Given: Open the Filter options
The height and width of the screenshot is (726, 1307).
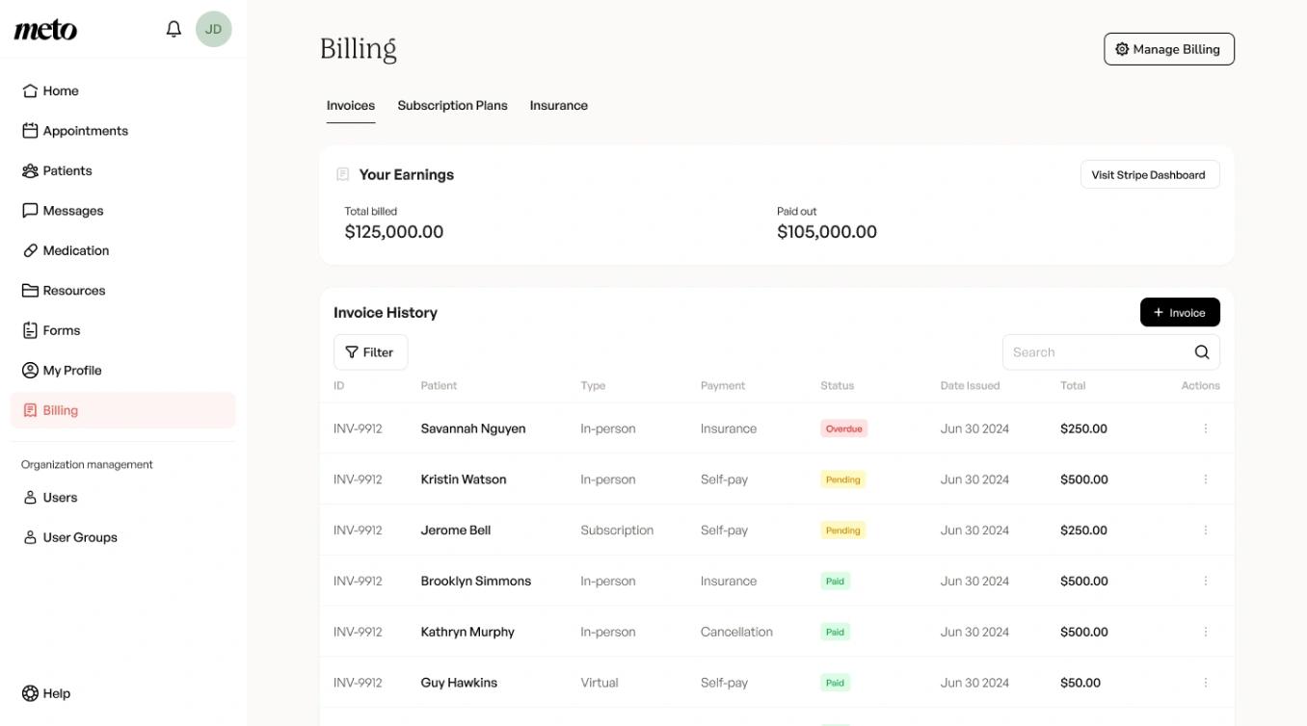Looking at the screenshot, I should 370,351.
